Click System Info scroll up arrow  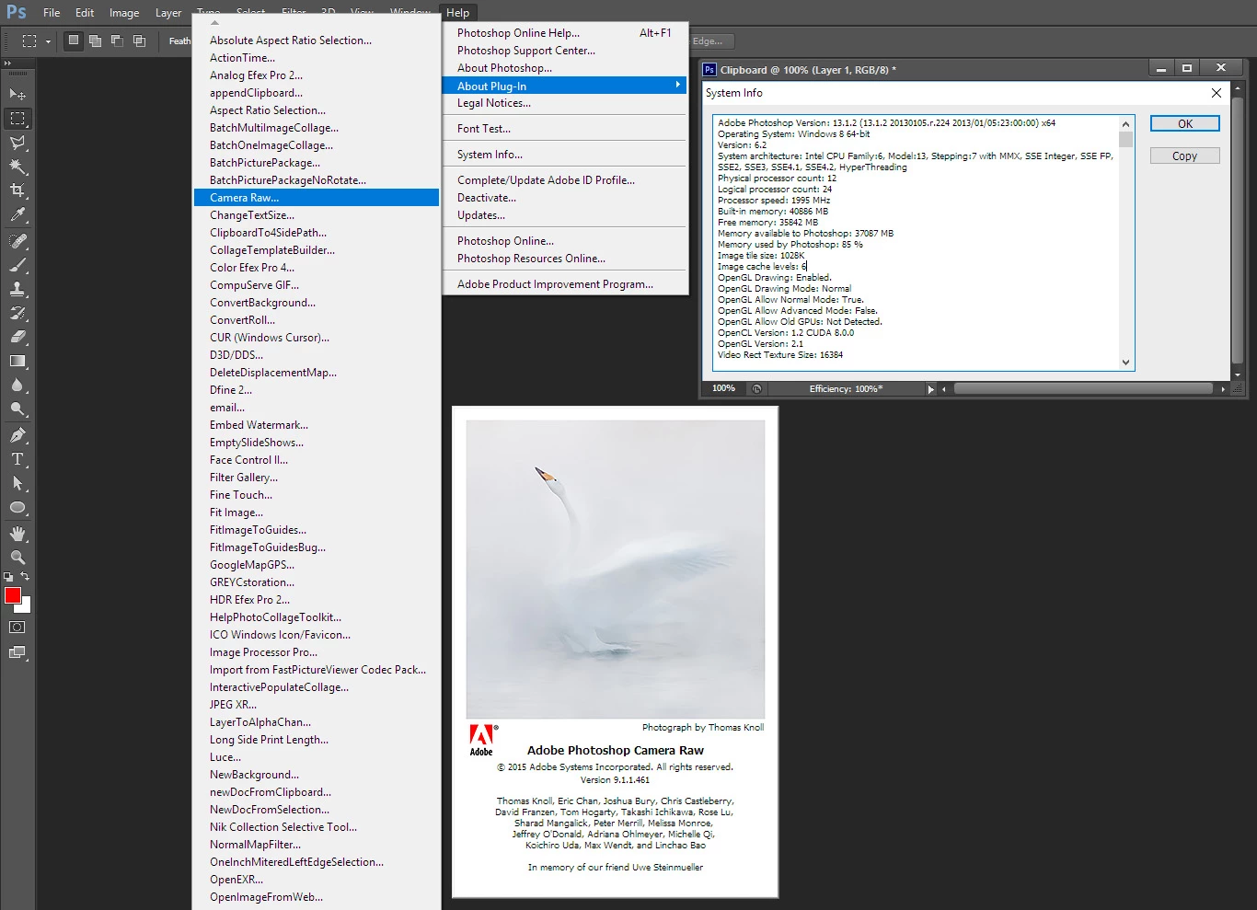pos(1125,124)
